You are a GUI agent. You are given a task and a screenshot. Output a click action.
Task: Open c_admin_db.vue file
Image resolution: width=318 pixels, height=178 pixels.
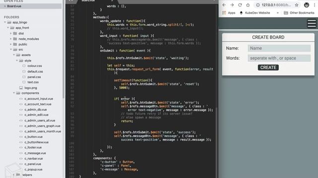(35, 110)
